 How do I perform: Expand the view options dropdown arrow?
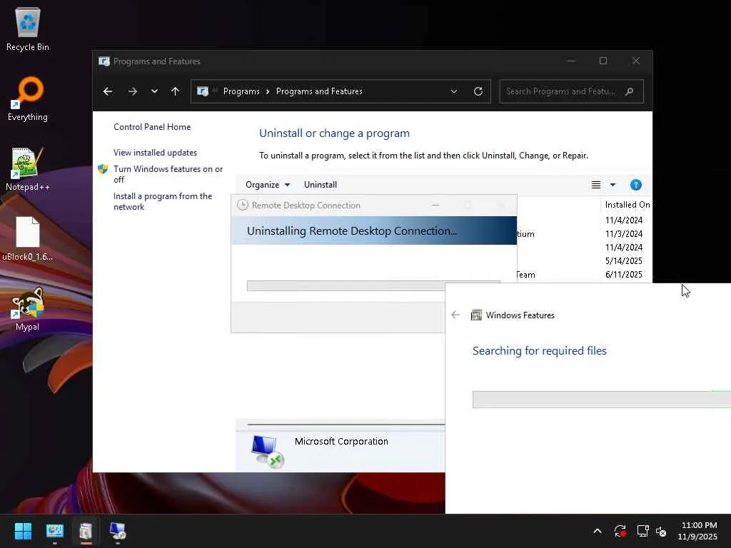click(613, 185)
